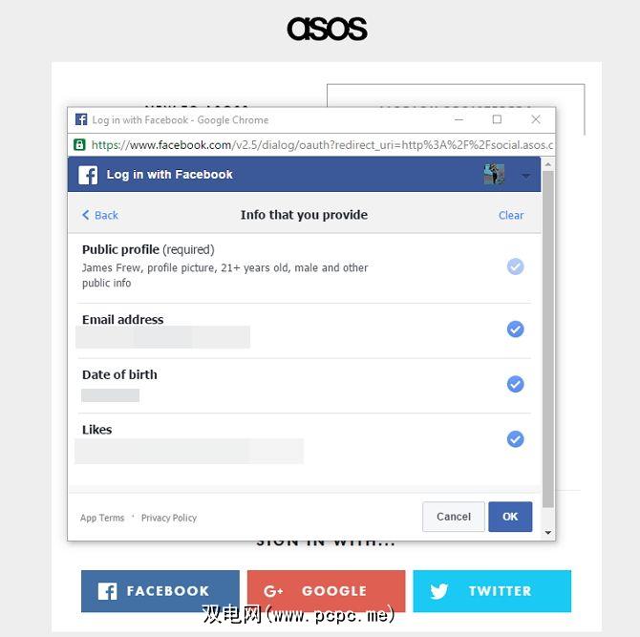This screenshot has height=637, width=640.
Task: Open the Privacy Policy link
Action: coord(169,518)
